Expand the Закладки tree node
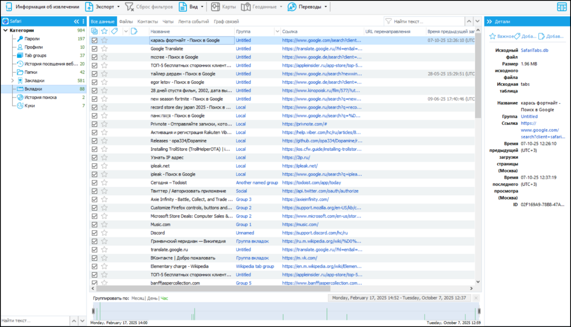Image resolution: width=571 pixels, height=327 pixels. [13, 81]
